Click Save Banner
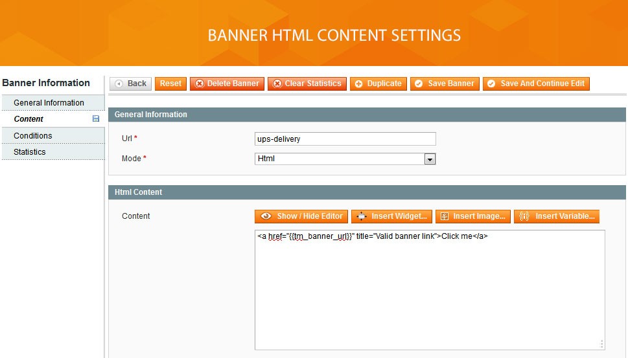 pos(445,84)
